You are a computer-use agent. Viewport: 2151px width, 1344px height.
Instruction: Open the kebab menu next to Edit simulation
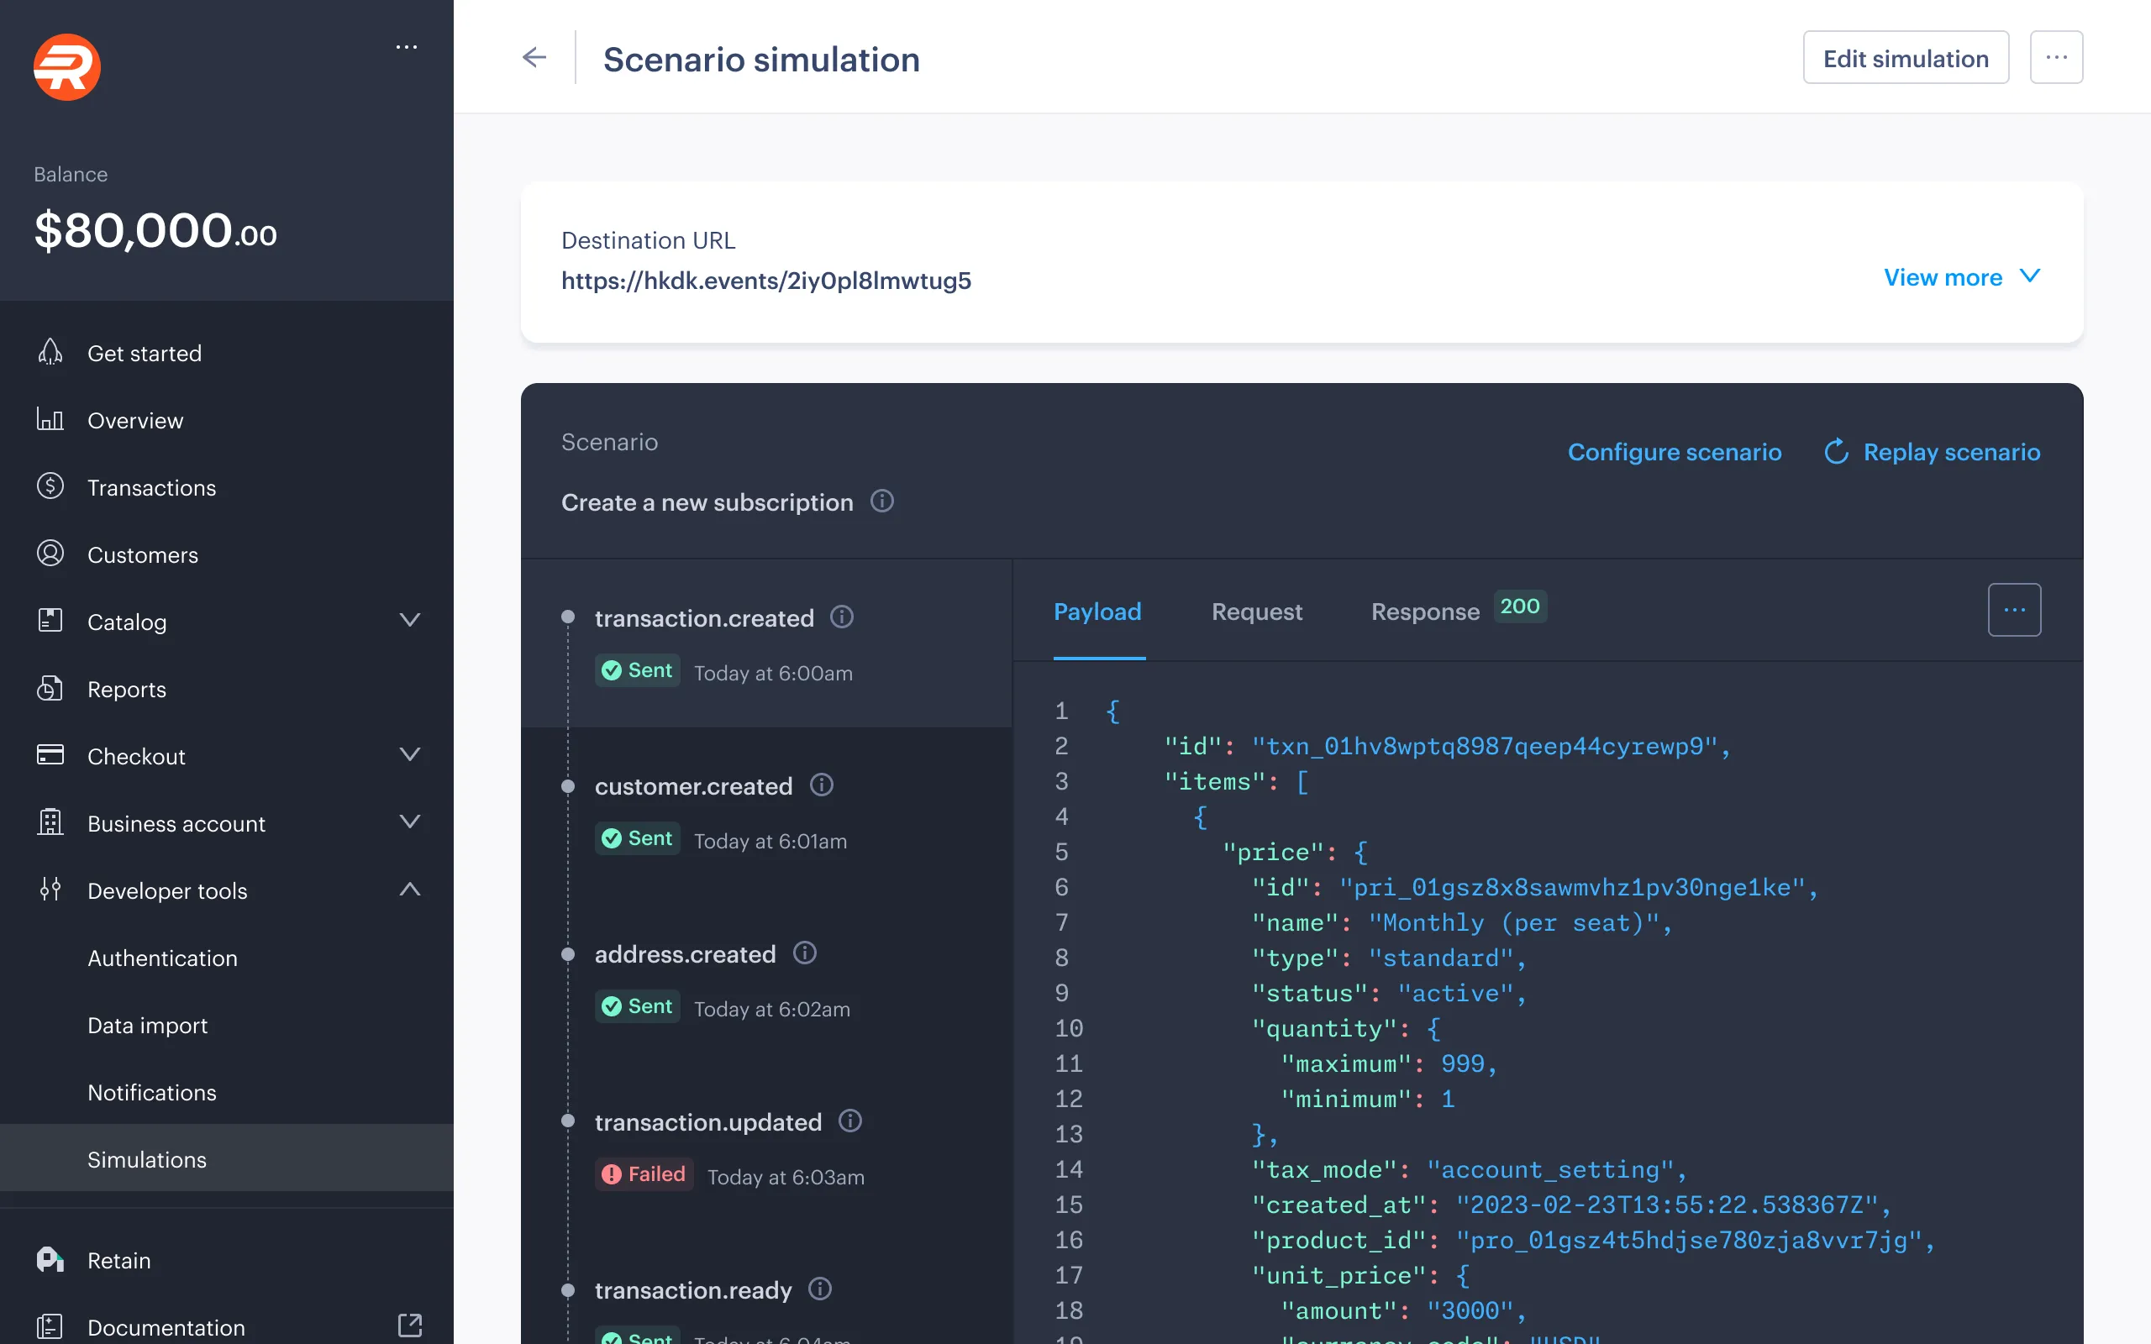(2057, 57)
